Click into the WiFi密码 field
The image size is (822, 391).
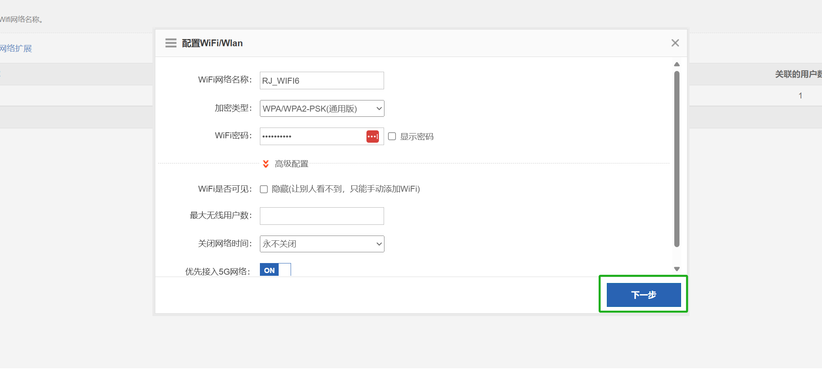click(311, 136)
